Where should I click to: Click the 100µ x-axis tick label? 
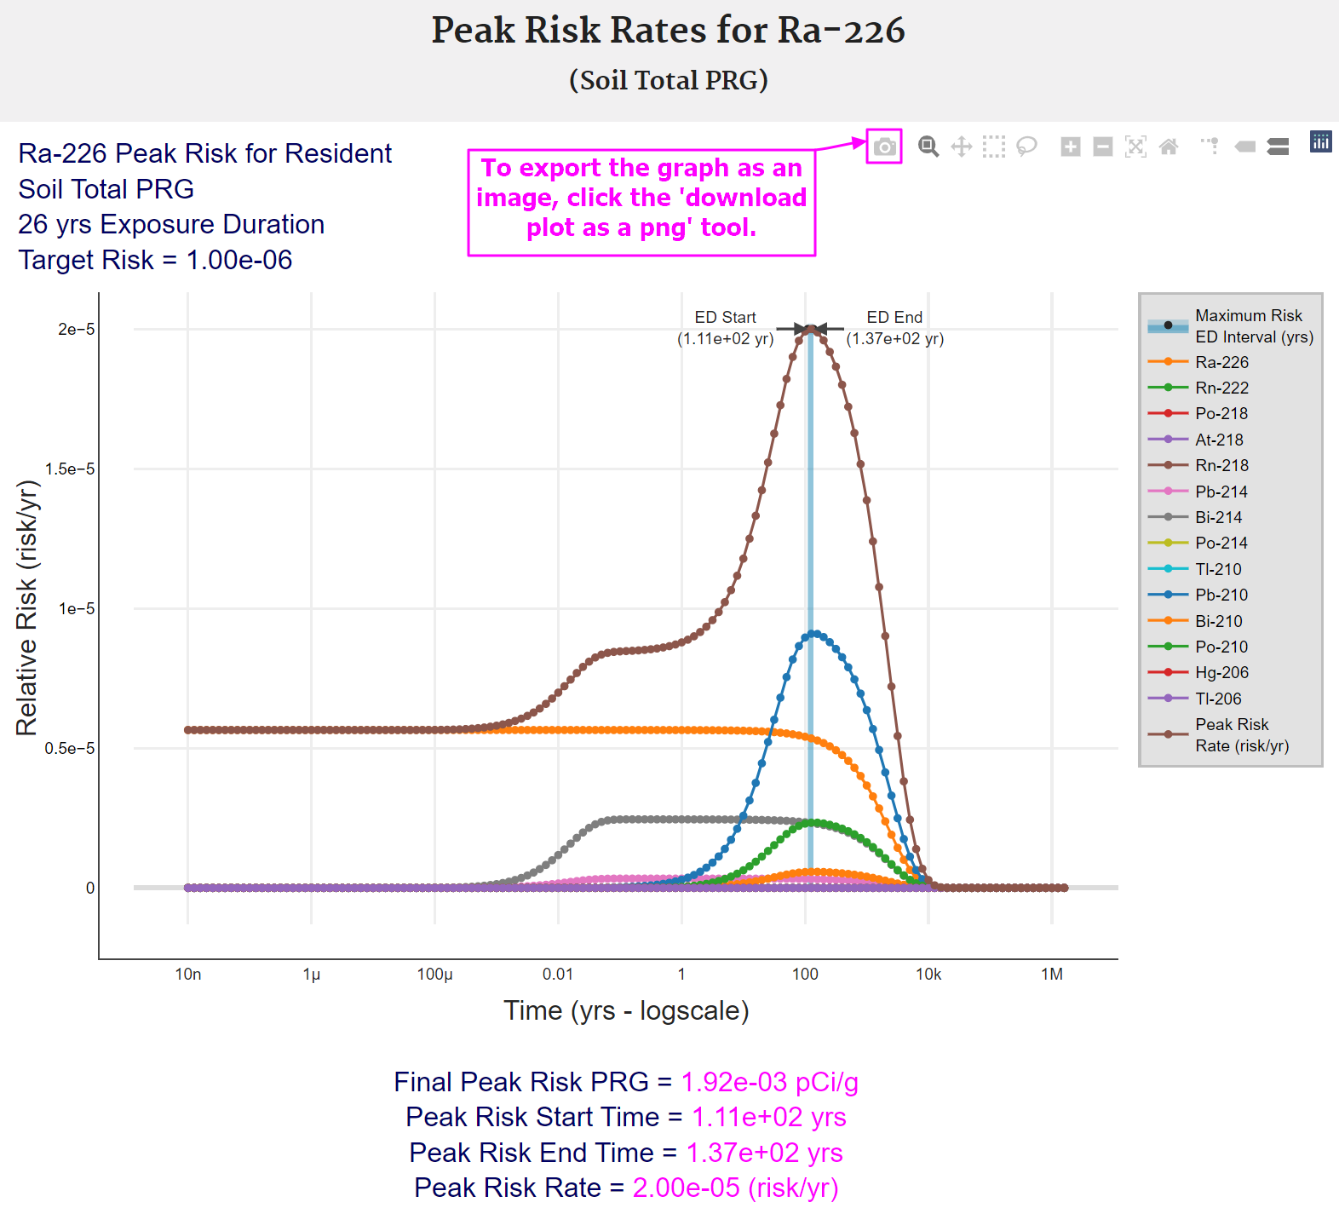click(434, 975)
